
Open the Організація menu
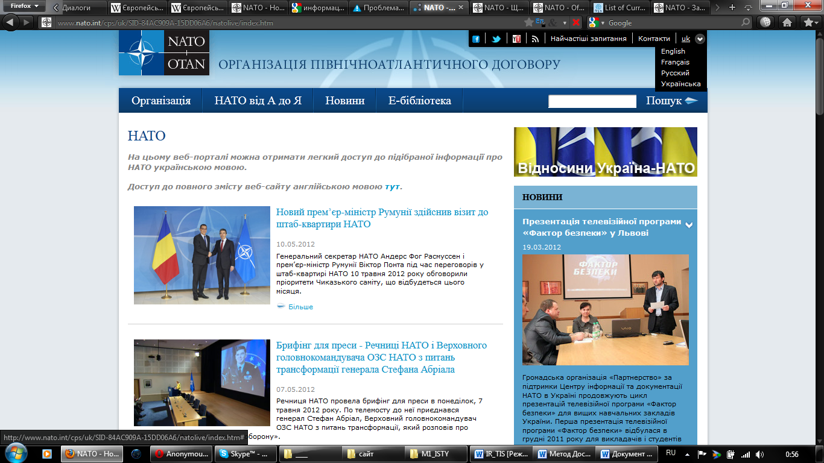161,101
